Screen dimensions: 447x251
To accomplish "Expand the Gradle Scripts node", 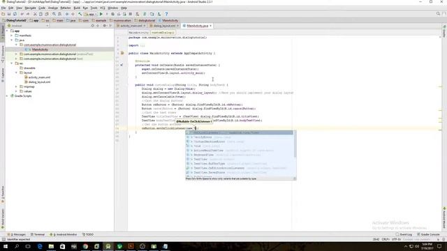I will pyautogui.click(x=7, y=96).
